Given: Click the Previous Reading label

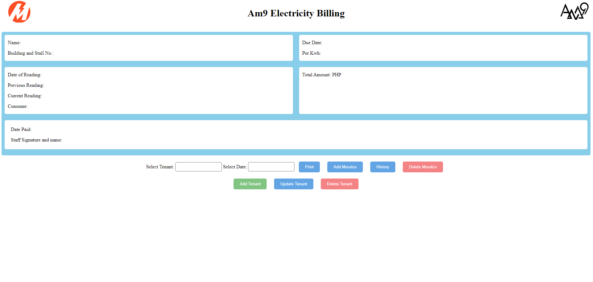Looking at the screenshot, I should (x=26, y=85).
